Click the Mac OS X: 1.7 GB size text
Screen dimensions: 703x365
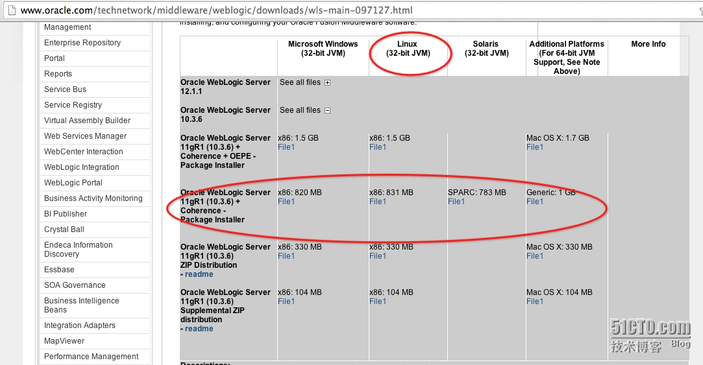[x=558, y=138]
